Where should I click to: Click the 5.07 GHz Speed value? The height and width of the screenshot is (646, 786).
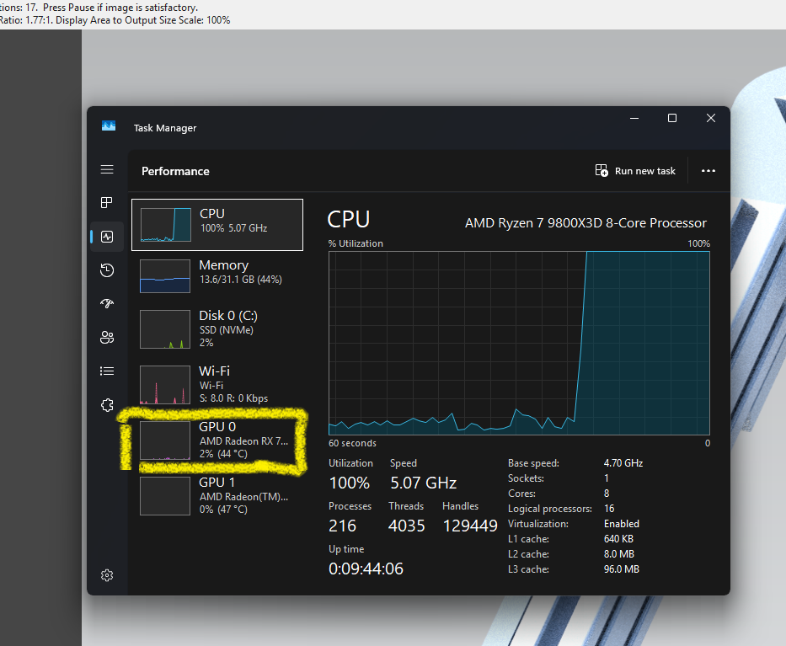[424, 483]
